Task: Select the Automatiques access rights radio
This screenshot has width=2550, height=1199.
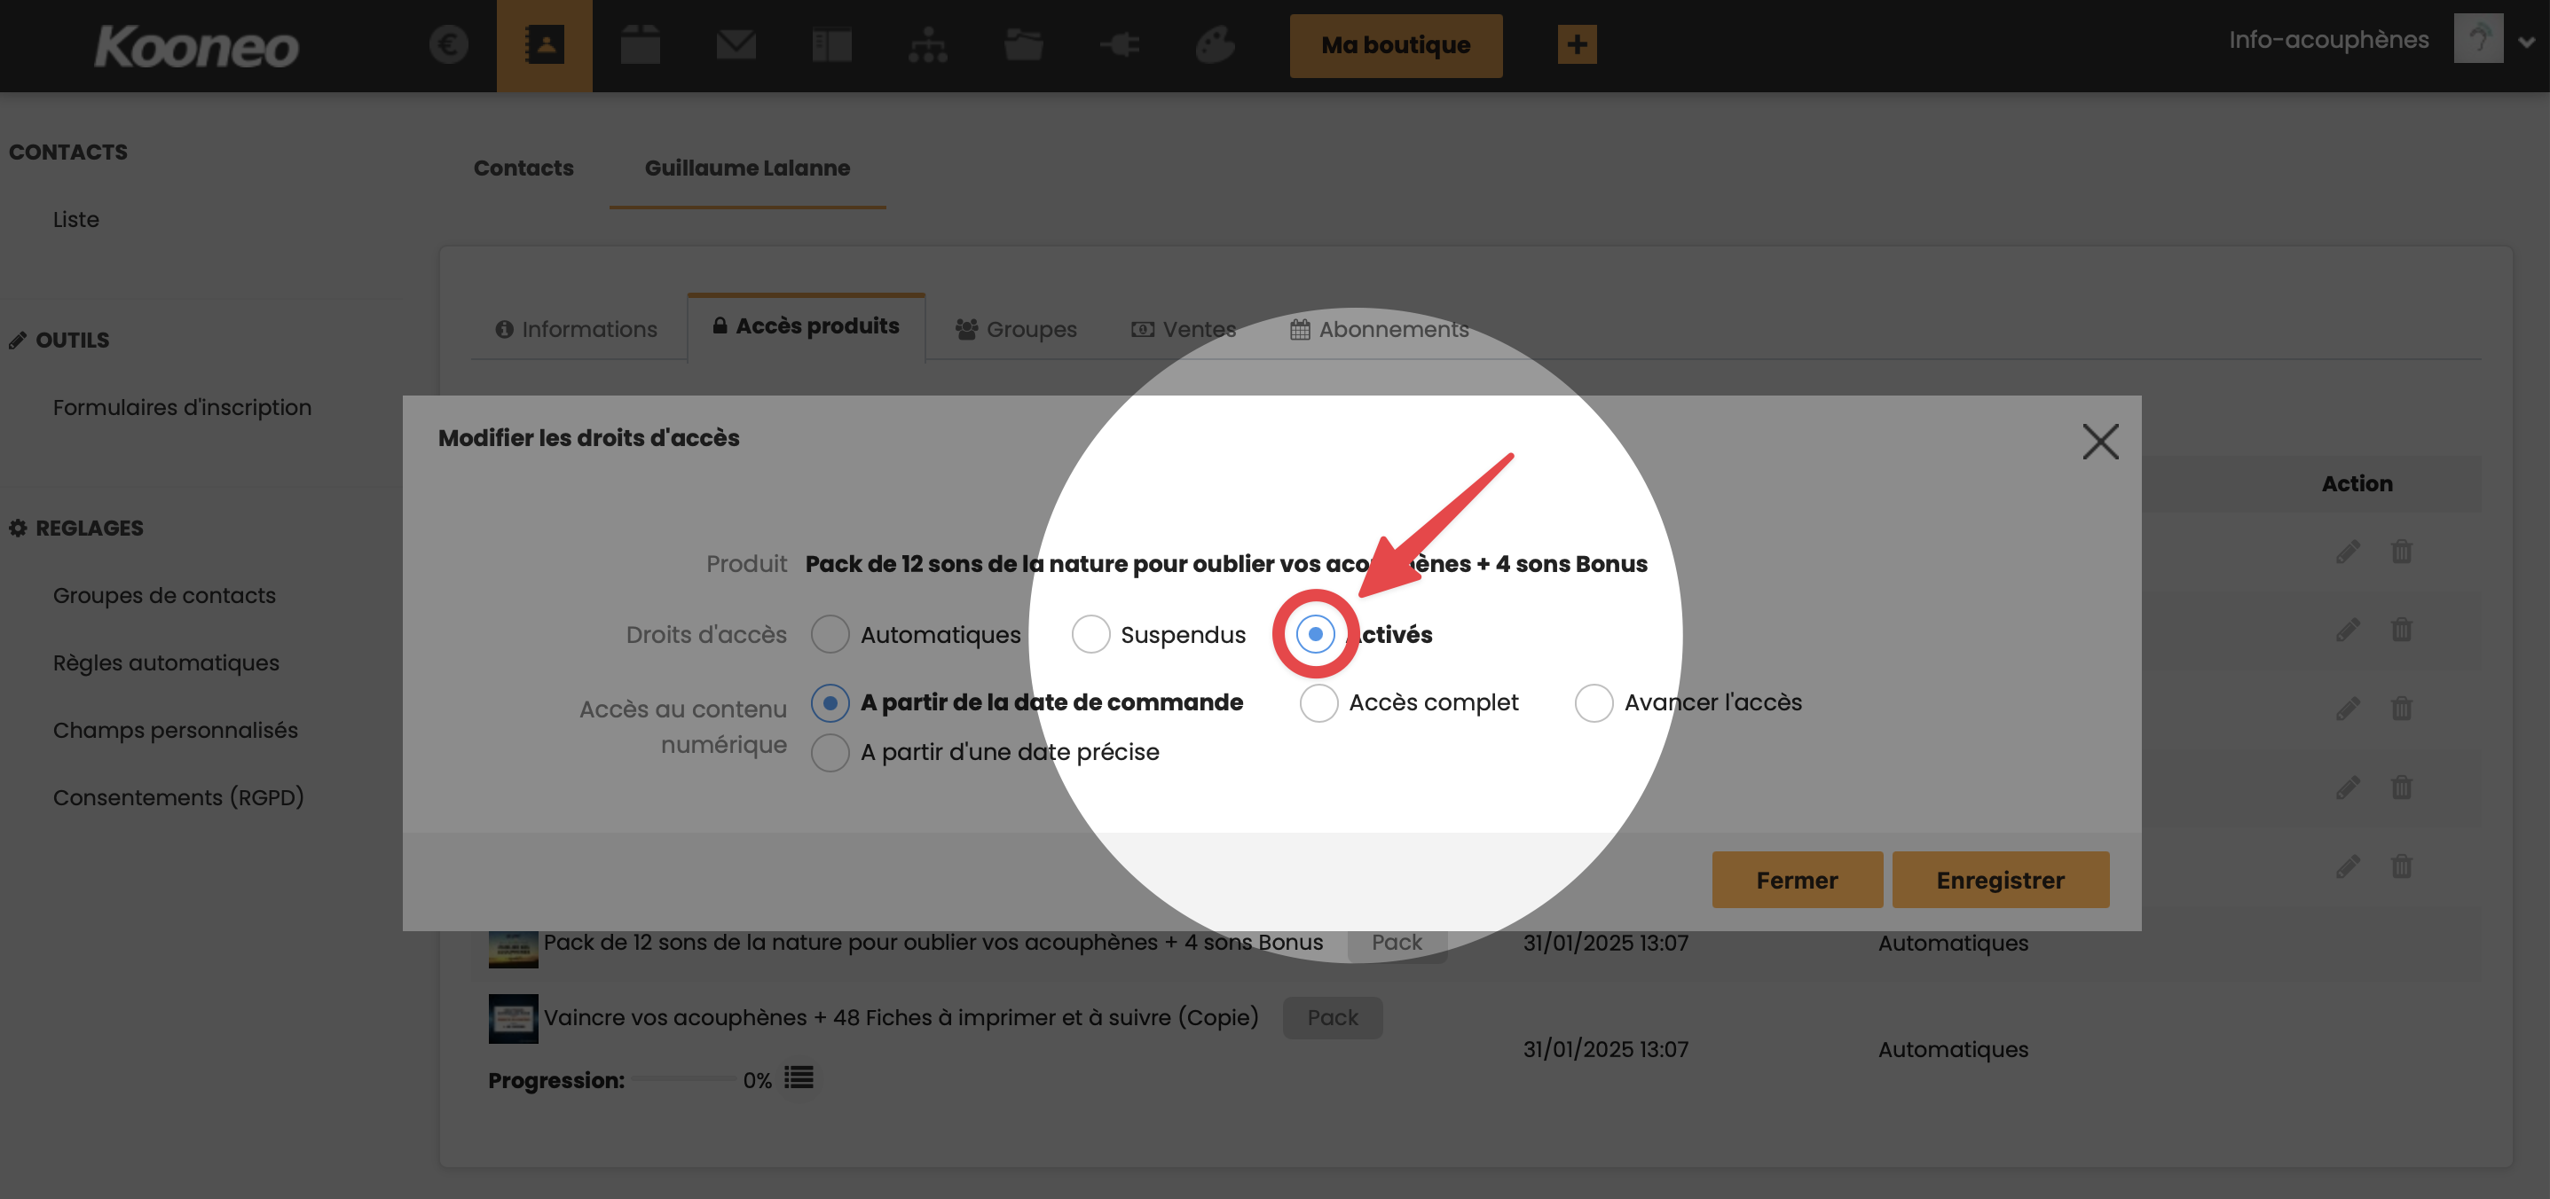Action: [x=830, y=634]
